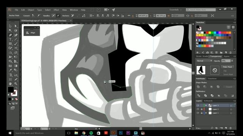Viewport: 243px width, 136px height.
Task: Open the blending mode Normal dropdown
Action: (x=204, y=61)
